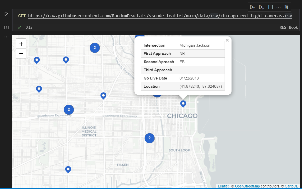Expand the cluster marked 2 near Eisenhower Expressway

[x=69, y=110]
